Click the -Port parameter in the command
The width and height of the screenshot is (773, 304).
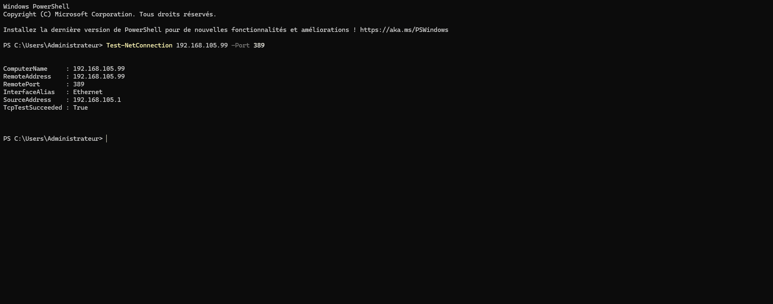coord(240,45)
